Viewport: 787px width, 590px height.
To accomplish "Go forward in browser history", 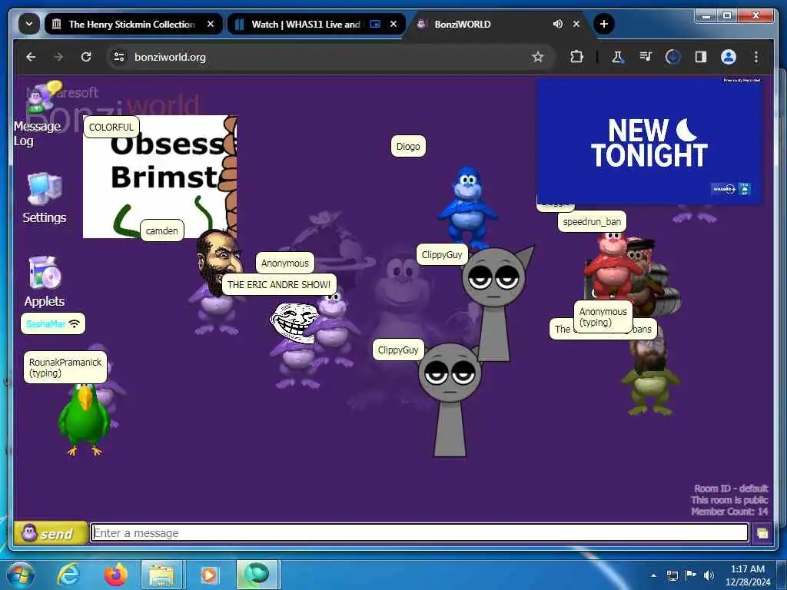I will [x=58, y=57].
